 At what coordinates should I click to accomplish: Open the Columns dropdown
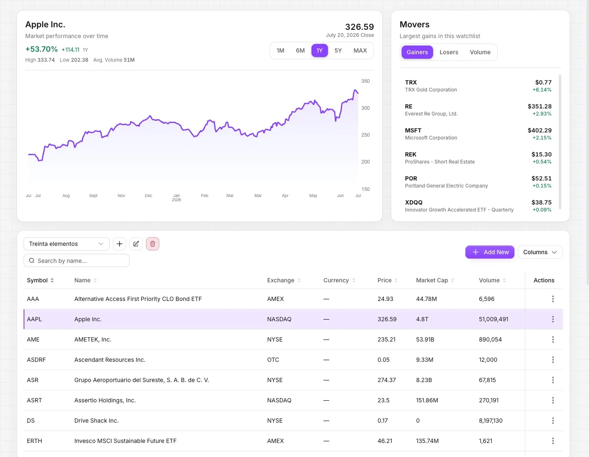point(540,252)
